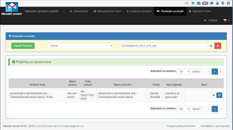Viewport: 233px width, 130px height.
Task: Open the Czech flag language dropdown
Action: [226, 20]
